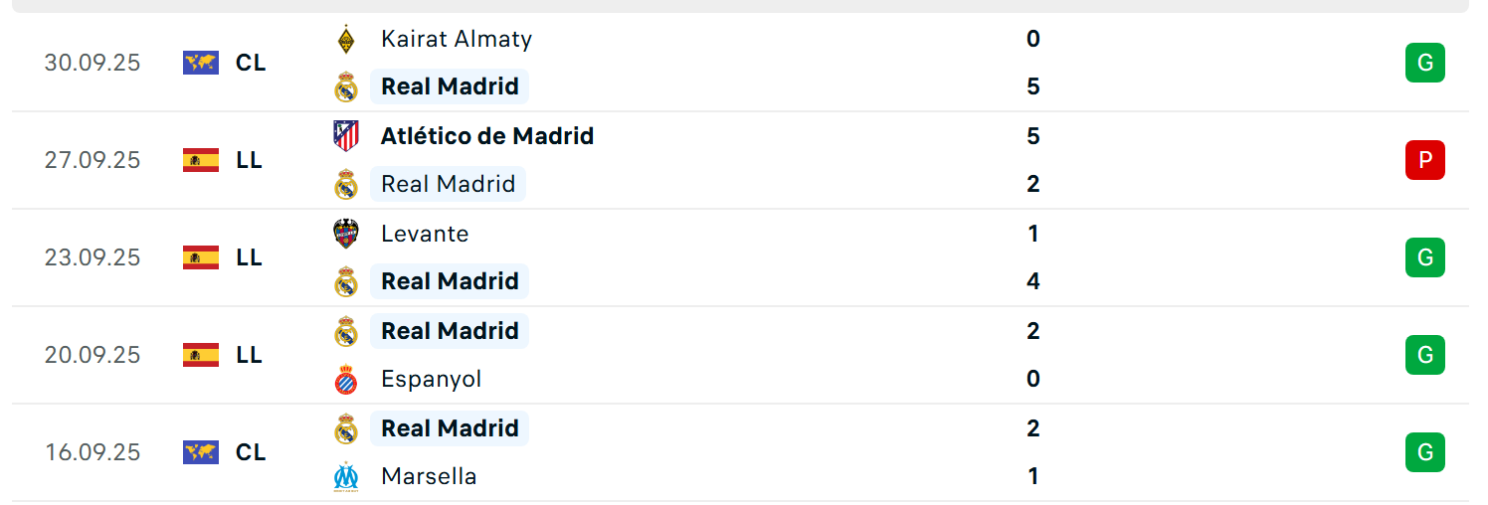The image size is (1488, 505).
Task: Open Espanyol team link
Action: point(431,379)
